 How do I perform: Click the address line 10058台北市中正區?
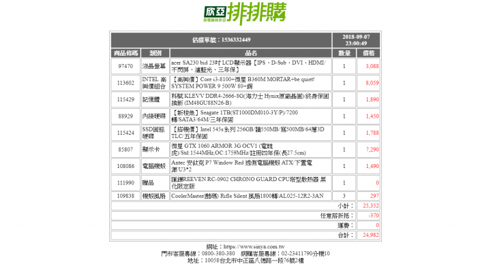click(245, 261)
